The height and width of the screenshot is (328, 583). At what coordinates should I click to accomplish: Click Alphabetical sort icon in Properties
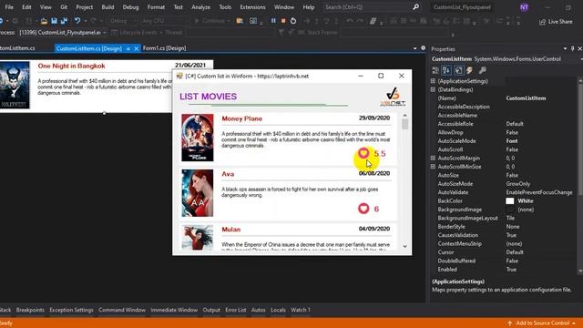pyautogui.click(x=446, y=70)
